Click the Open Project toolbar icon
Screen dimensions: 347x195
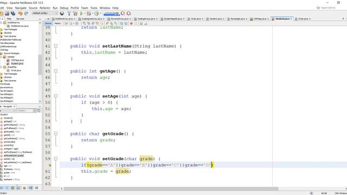point(7,14)
